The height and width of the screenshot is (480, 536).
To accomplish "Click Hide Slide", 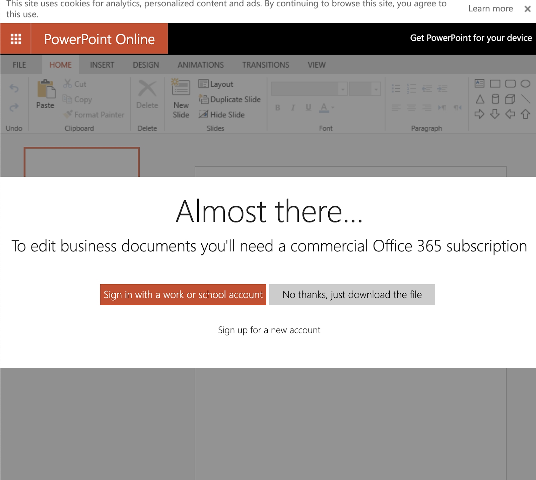I will [222, 115].
